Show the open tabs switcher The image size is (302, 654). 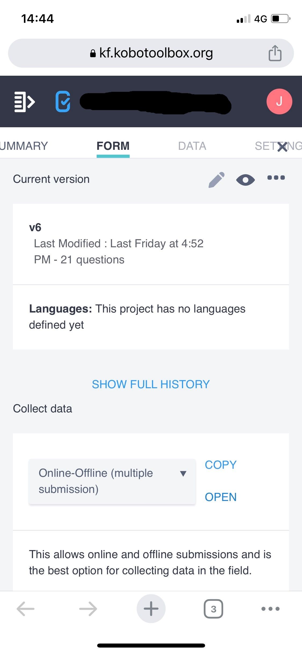tap(213, 609)
